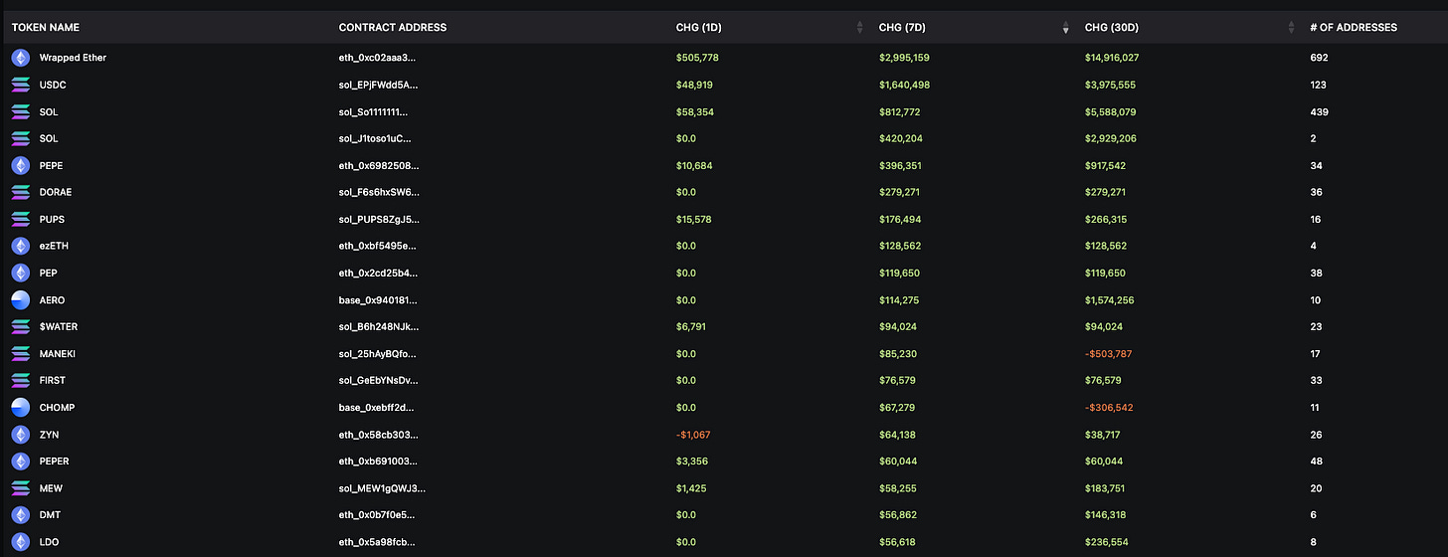Click the ZYN row's 30D value $38,717
This screenshot has width=1448, height=557.
click(1103, 435)
